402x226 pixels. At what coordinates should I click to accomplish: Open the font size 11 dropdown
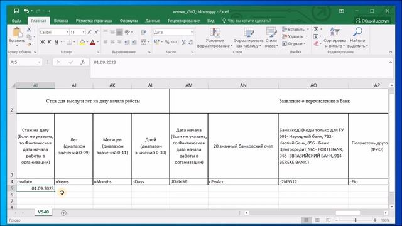pos(84,32)
